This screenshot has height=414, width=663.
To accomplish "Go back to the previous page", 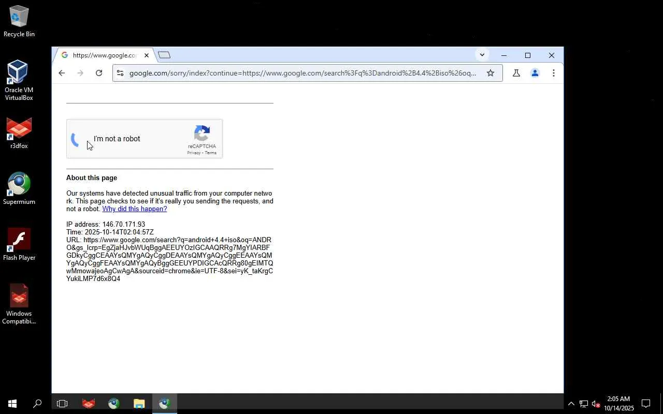I will click(x=62, y=73).
